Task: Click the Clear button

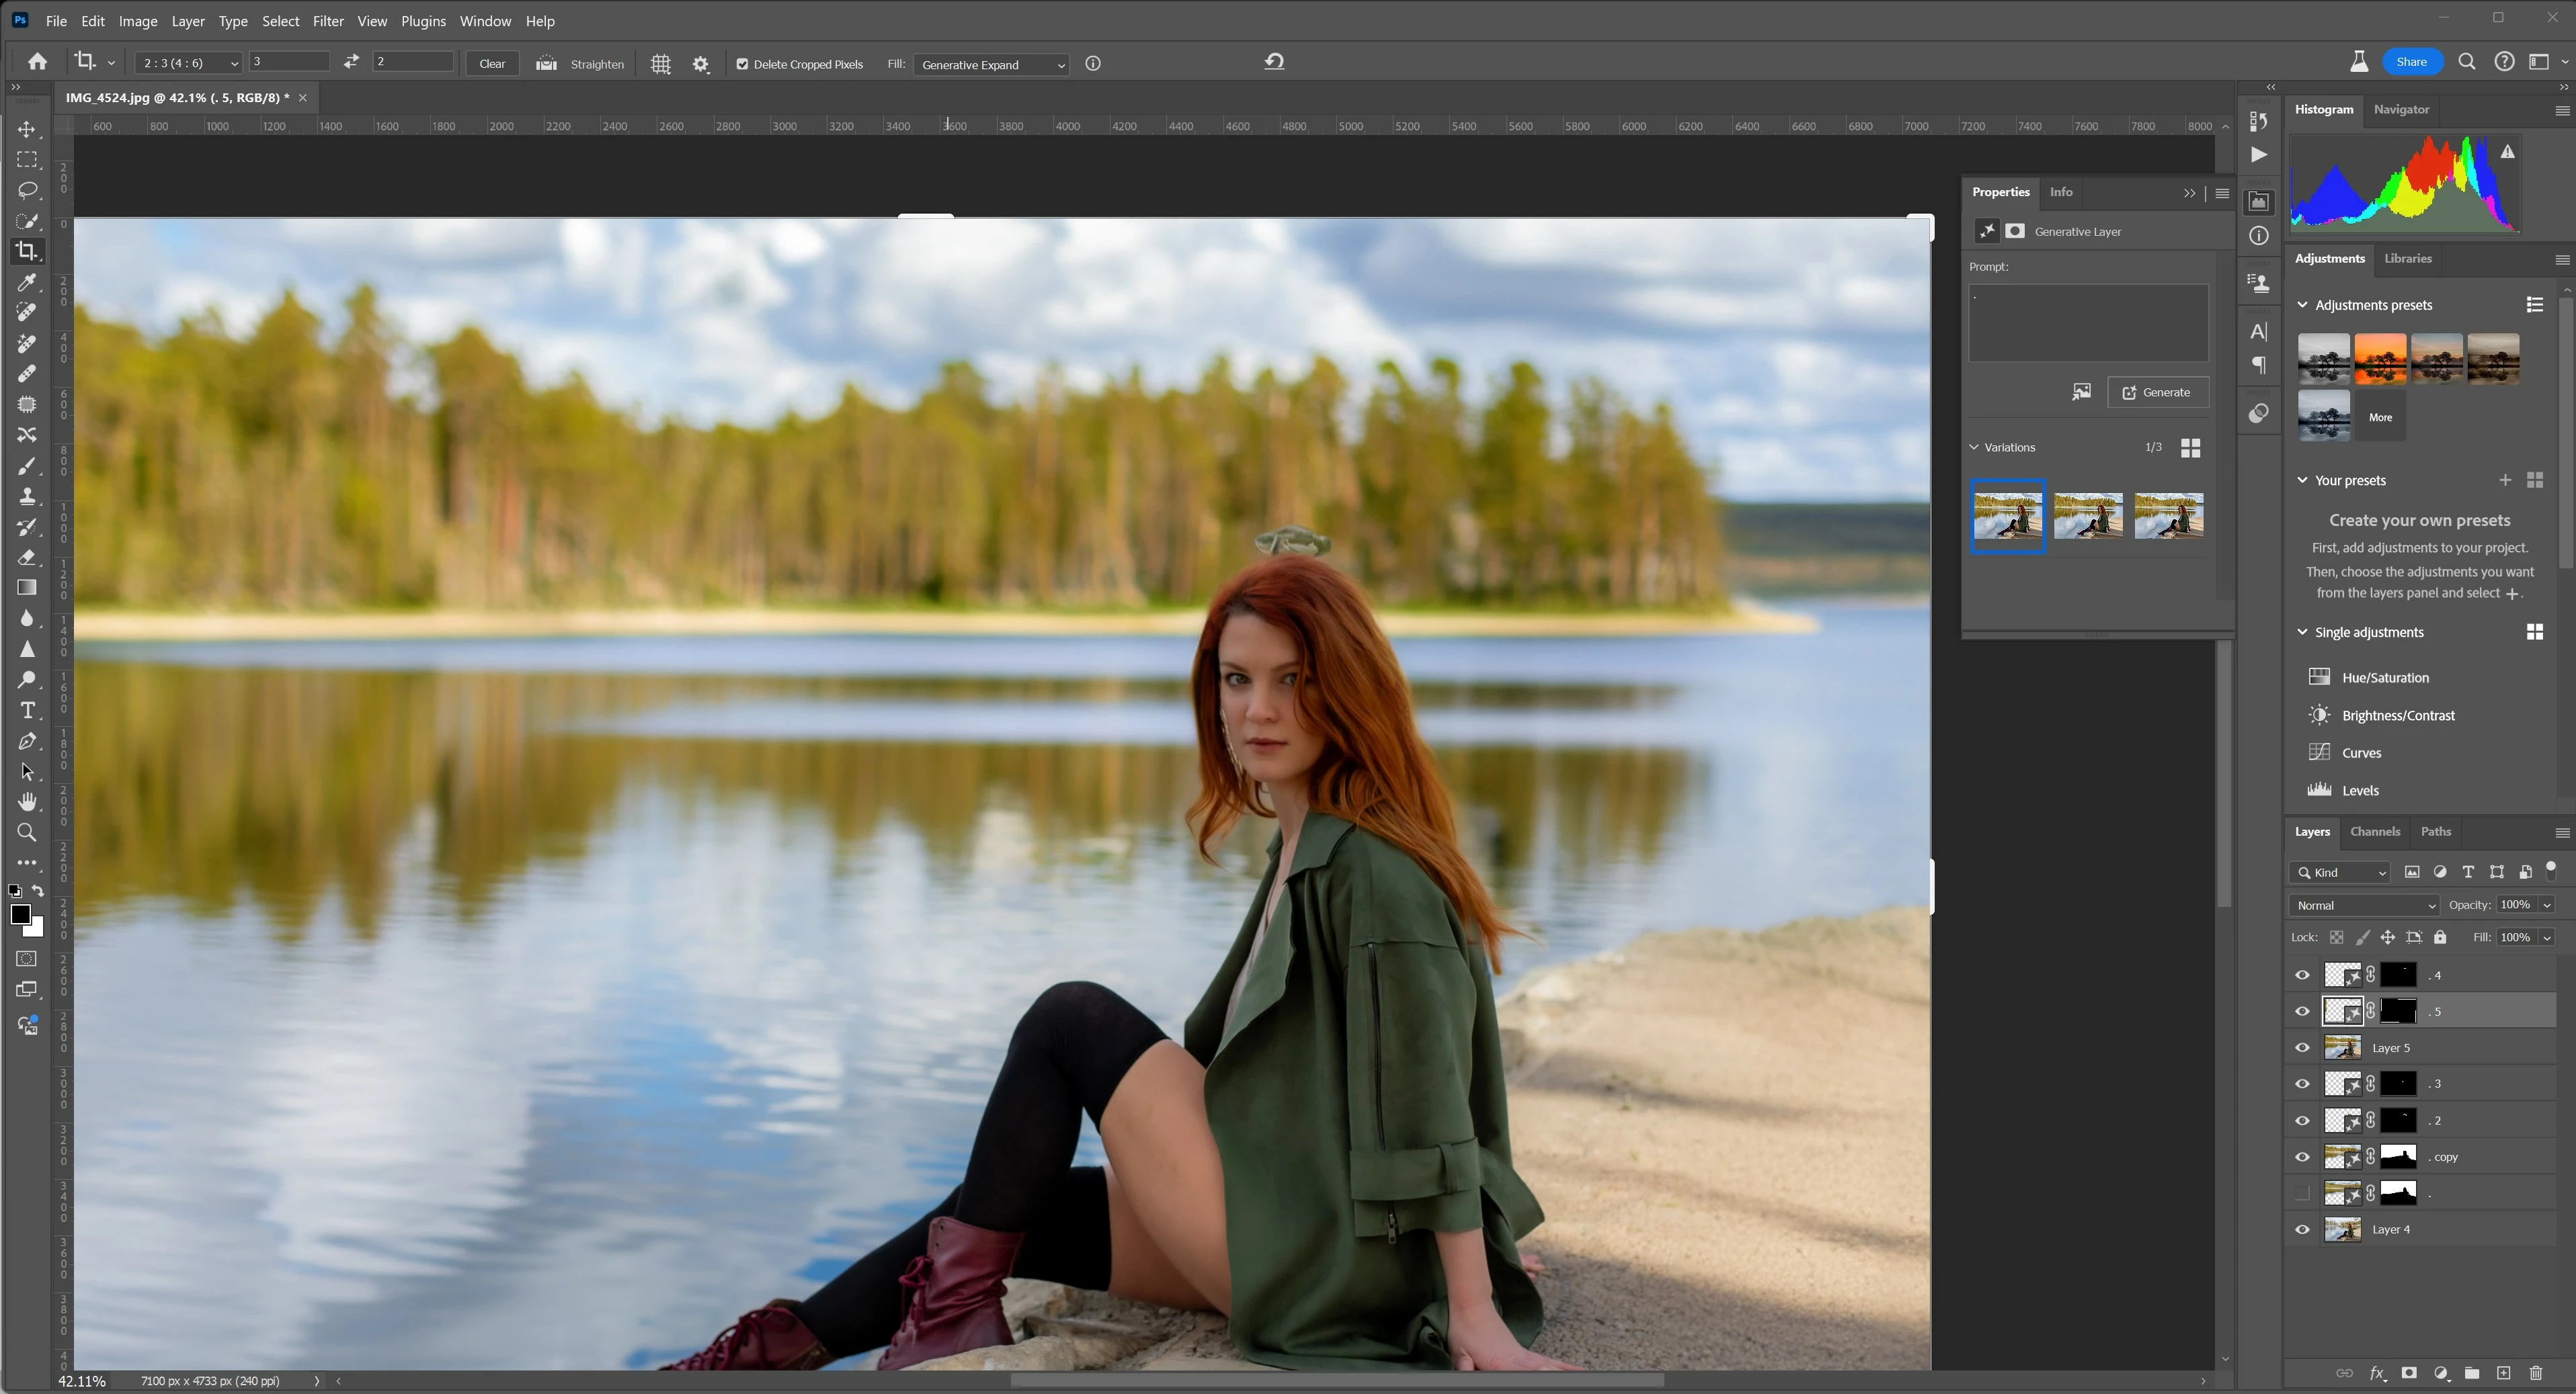Action: 492,64
